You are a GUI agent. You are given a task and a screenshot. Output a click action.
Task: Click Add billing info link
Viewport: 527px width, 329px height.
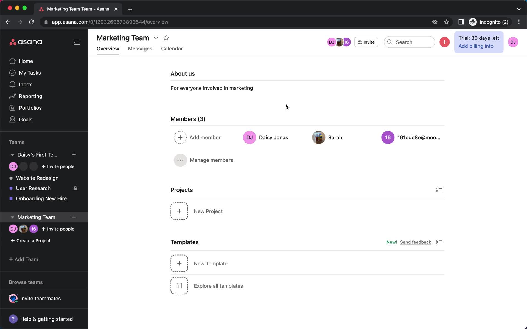point(476,46)
